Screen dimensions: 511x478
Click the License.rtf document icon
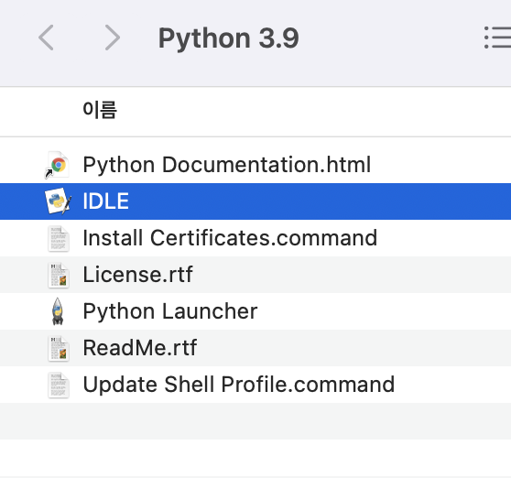[x=59, y=275]
